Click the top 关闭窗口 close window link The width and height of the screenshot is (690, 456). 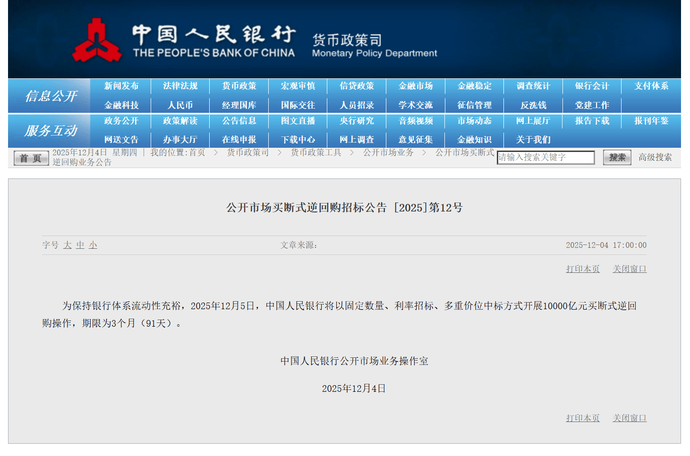(x=629, y=269)
